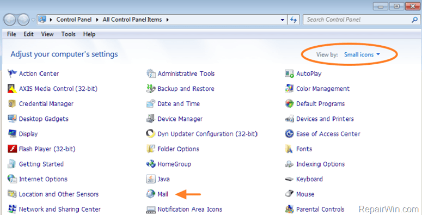The height and width of the screenshot is (215, 422).
Task: Click the Device Manager icon
Action: 151,119
